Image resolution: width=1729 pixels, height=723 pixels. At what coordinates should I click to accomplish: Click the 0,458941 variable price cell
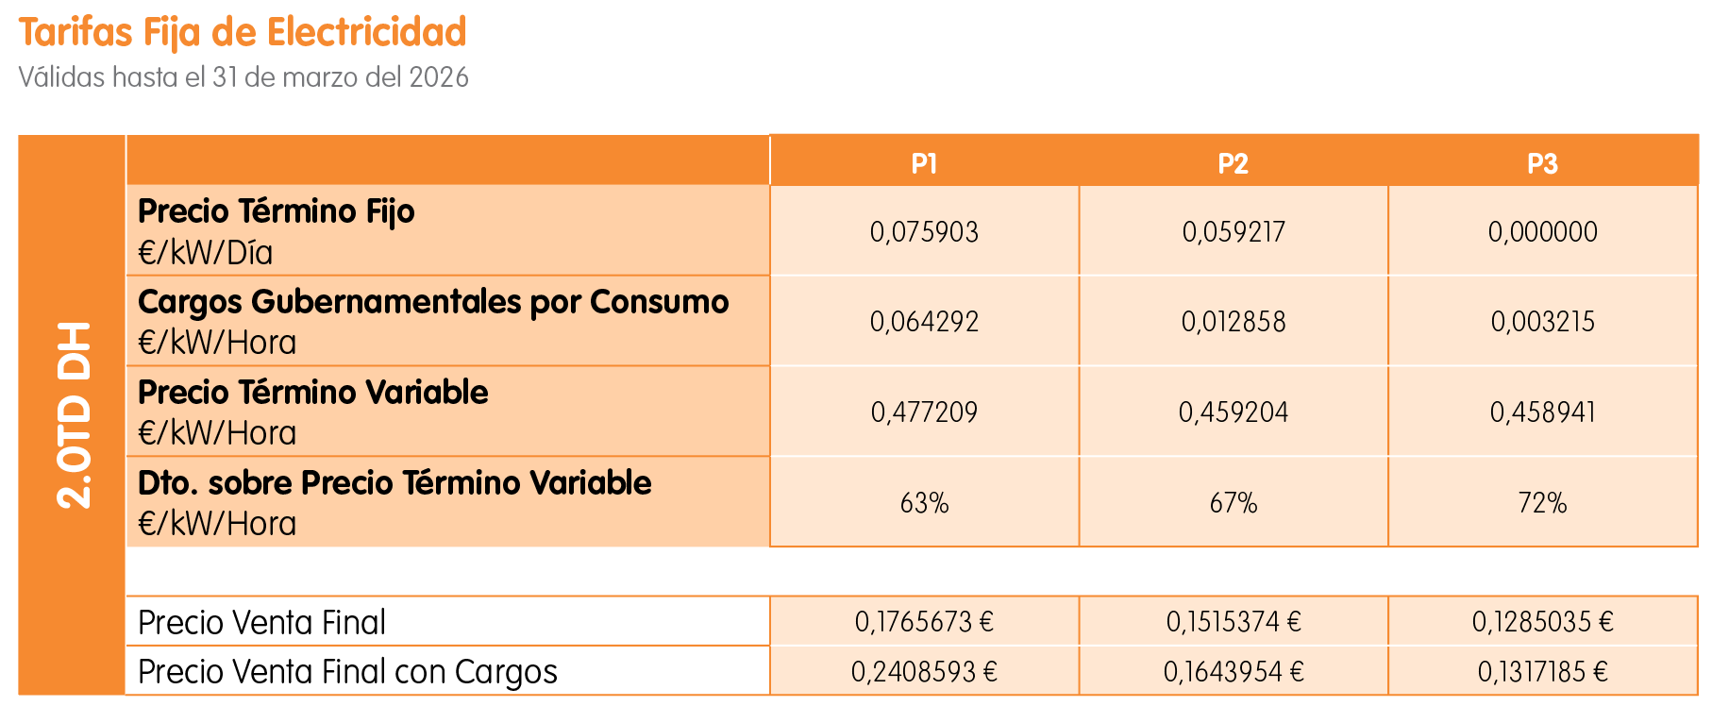click(x=1542, y=412)
